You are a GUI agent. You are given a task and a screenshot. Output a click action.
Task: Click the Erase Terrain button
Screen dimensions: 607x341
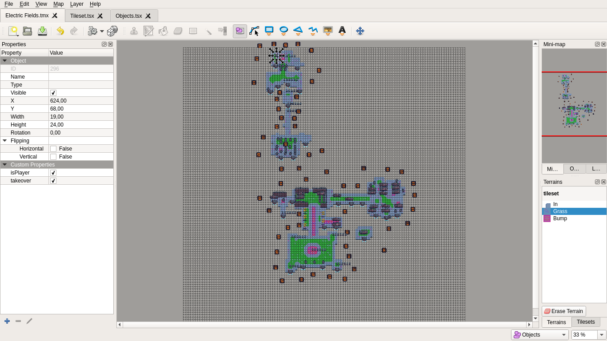point(563,311)
